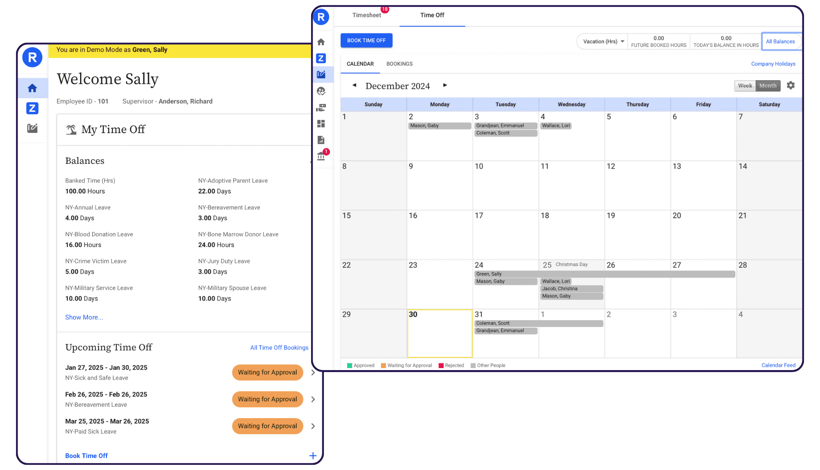Screen dimensions: 820x470
Task: Click the green Approved legend swatch
Action: tap(350, 365)
